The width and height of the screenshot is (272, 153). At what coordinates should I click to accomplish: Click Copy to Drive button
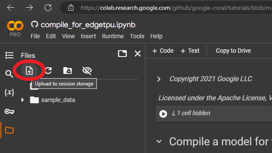(x=233, y=51)
